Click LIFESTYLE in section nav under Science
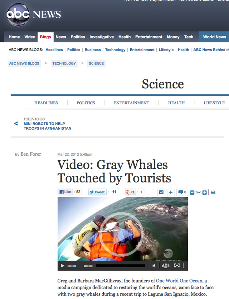 click(x=214, y=103)
